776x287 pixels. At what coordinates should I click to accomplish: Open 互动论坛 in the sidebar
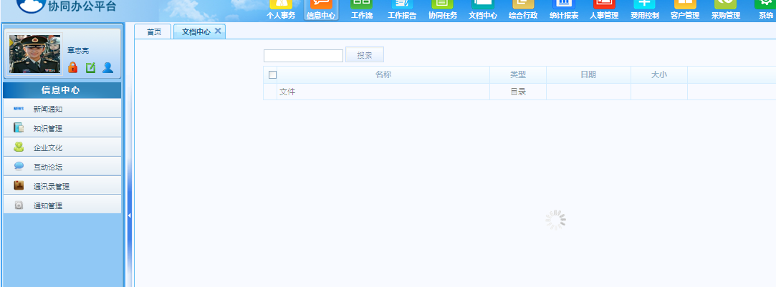[x=62, y=167]
